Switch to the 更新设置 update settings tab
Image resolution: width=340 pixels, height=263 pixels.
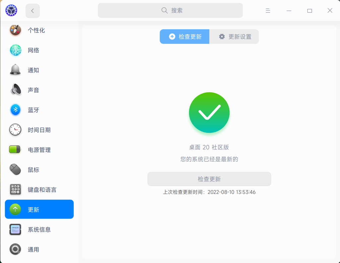(234, 37)
